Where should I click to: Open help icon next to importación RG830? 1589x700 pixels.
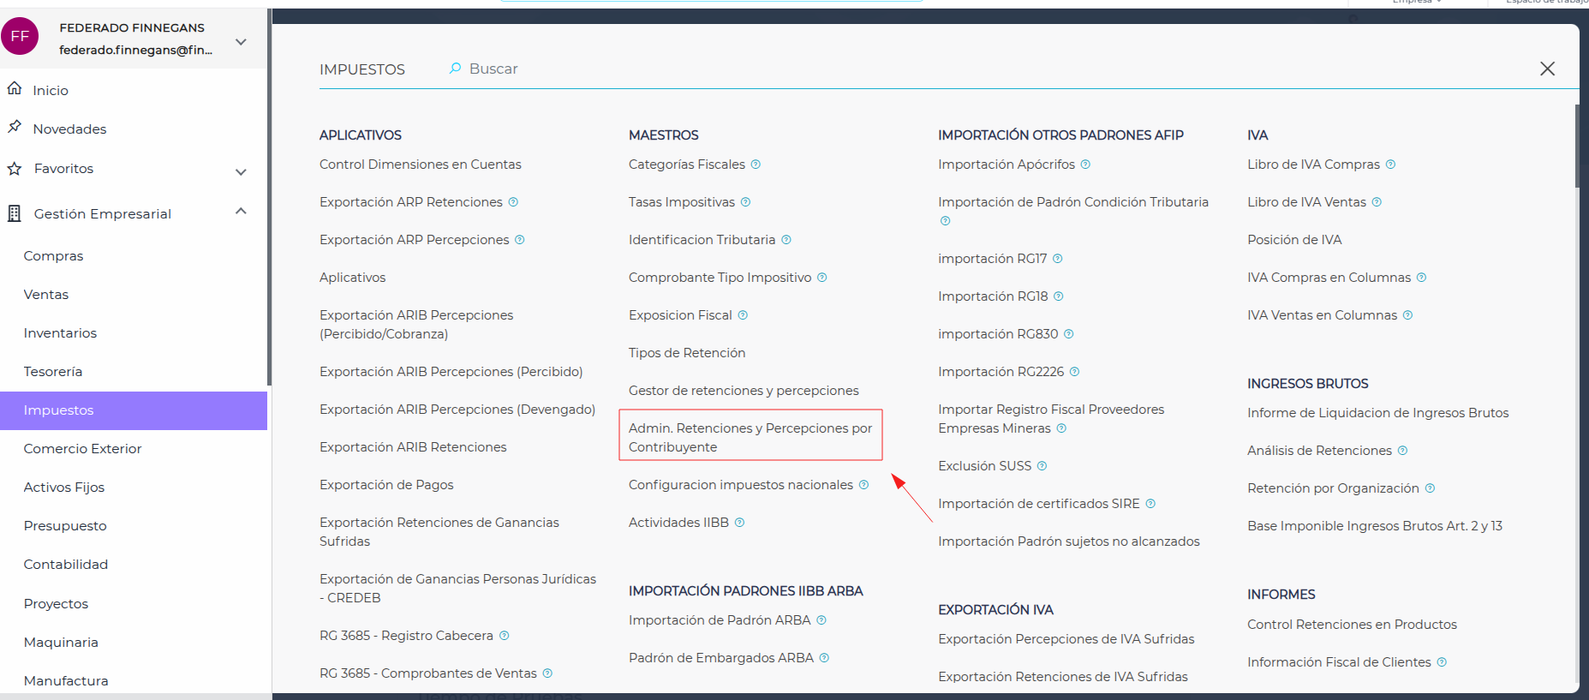point(1069,334)
